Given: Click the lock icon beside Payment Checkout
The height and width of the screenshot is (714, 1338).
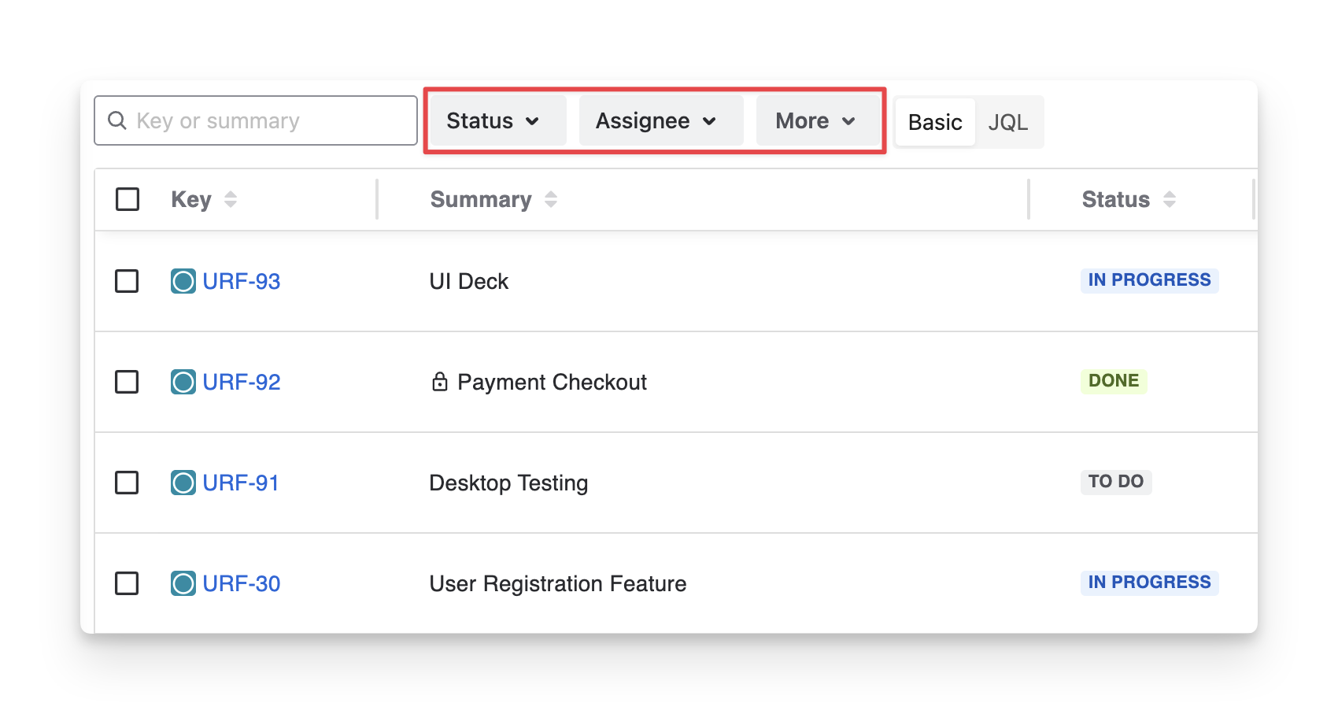Looking at the screenshot, I should pyautogui.click(x=440, y=382).
